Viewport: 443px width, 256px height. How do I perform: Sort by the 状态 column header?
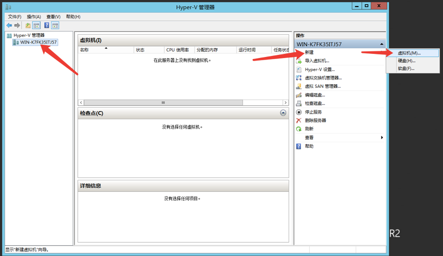(x=149, y=50)
